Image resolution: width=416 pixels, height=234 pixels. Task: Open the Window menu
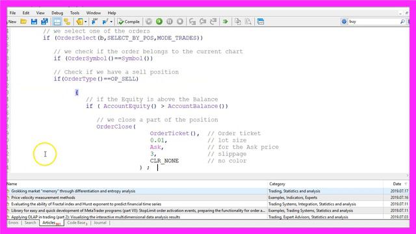[x=94, y=13]
